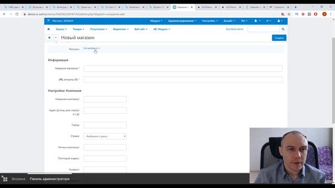Expand the Веб-сайт menu
Viewport: 335px width, 188px height.
(x=141, y=29)
